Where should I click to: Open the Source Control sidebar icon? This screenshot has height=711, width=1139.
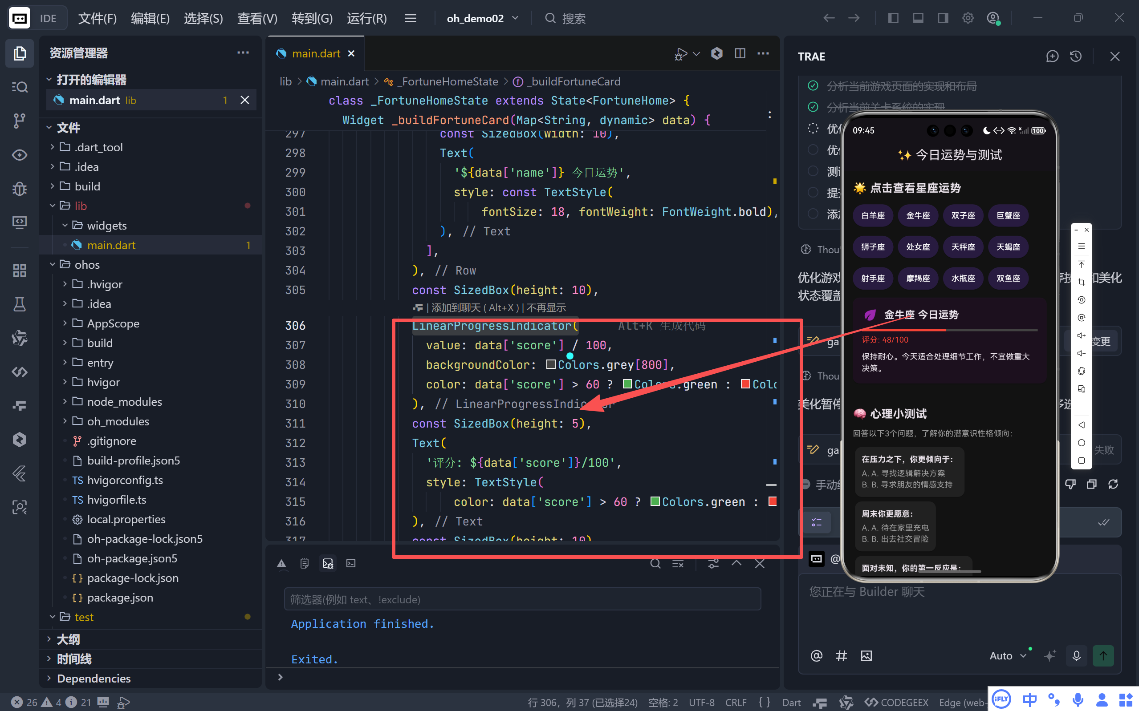tap(19, 121)
